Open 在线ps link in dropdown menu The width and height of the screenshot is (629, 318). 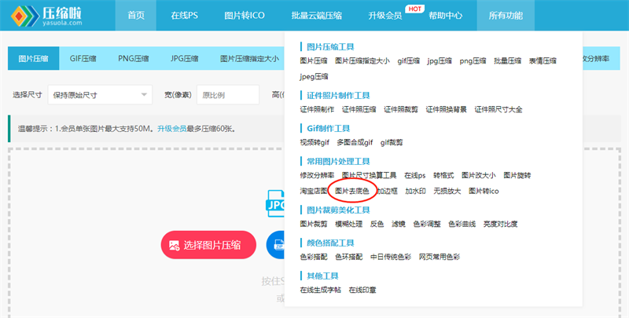point(415,175)
